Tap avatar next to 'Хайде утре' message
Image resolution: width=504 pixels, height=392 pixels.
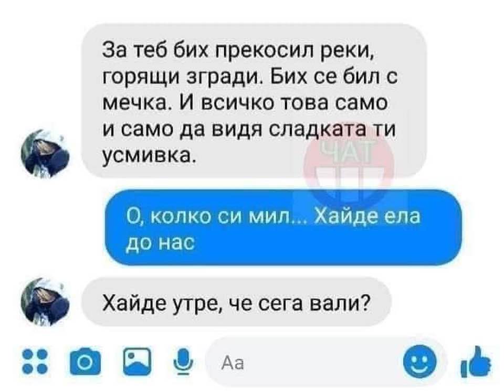coord(45,301)
